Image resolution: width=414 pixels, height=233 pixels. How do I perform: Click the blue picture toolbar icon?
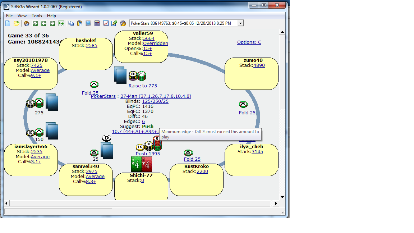(88, 23)
